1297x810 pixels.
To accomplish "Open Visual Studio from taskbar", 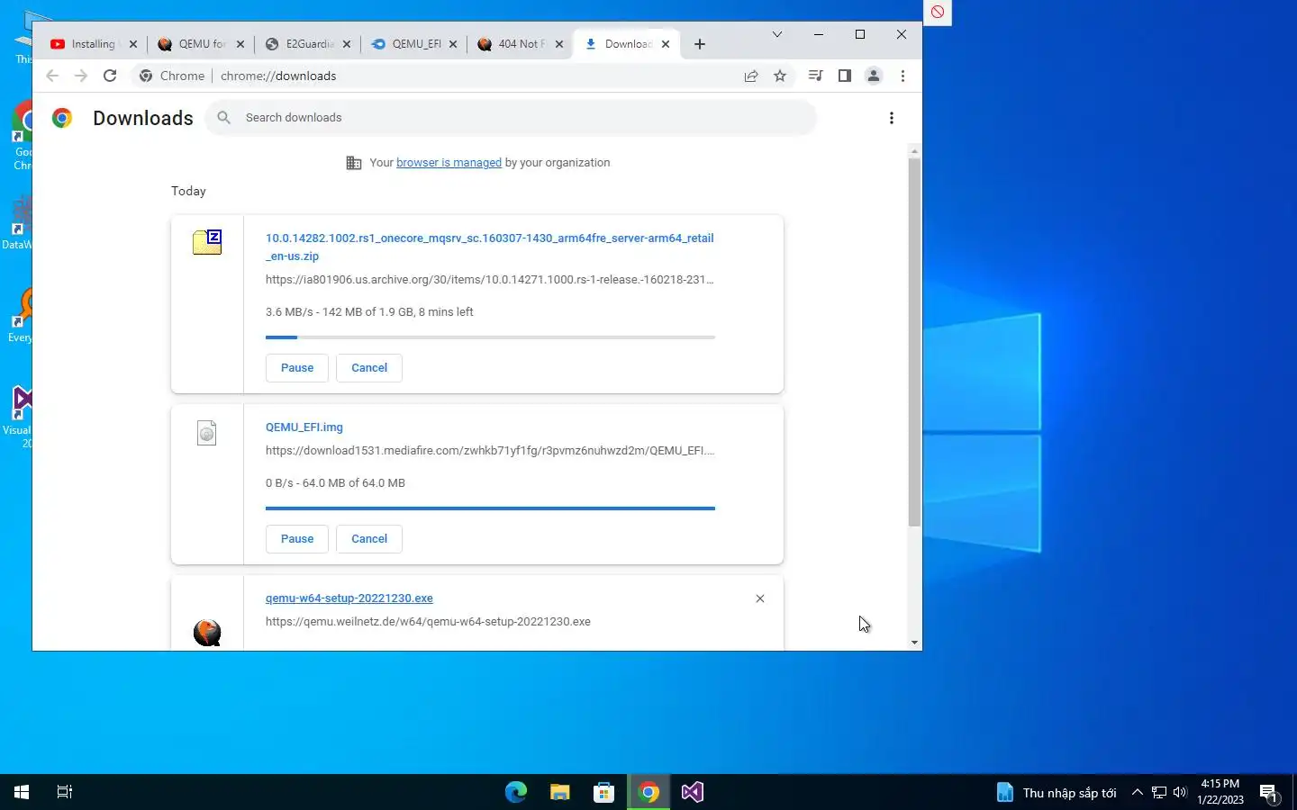I will pos(693,792).
